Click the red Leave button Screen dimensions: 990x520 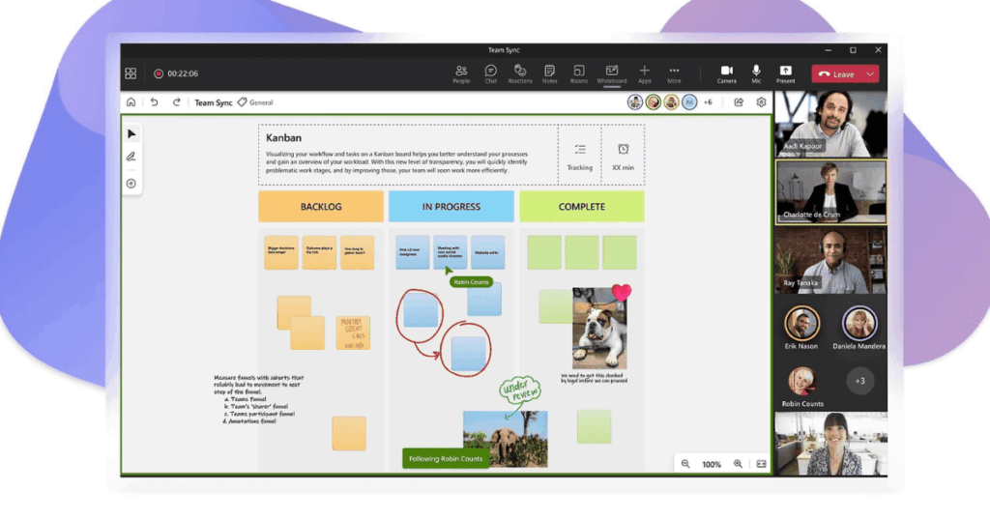click(836, 73)
